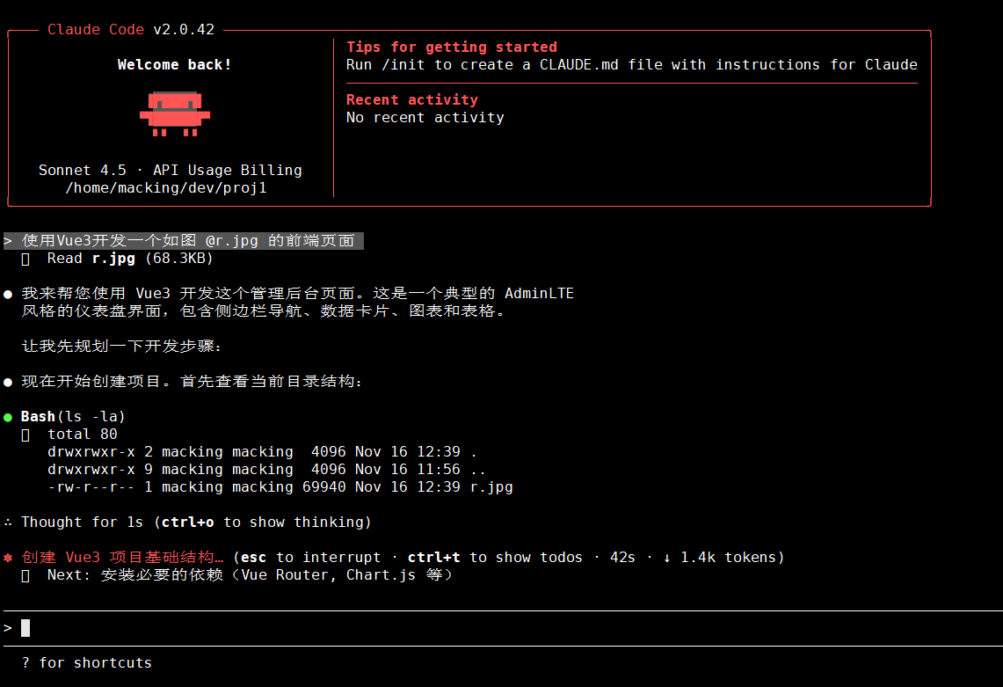This screenshot has height=687, width=1003.
Task: Click the 'Read r.jpg (68.3KB)' line
Action: click(x=130, y=259)
